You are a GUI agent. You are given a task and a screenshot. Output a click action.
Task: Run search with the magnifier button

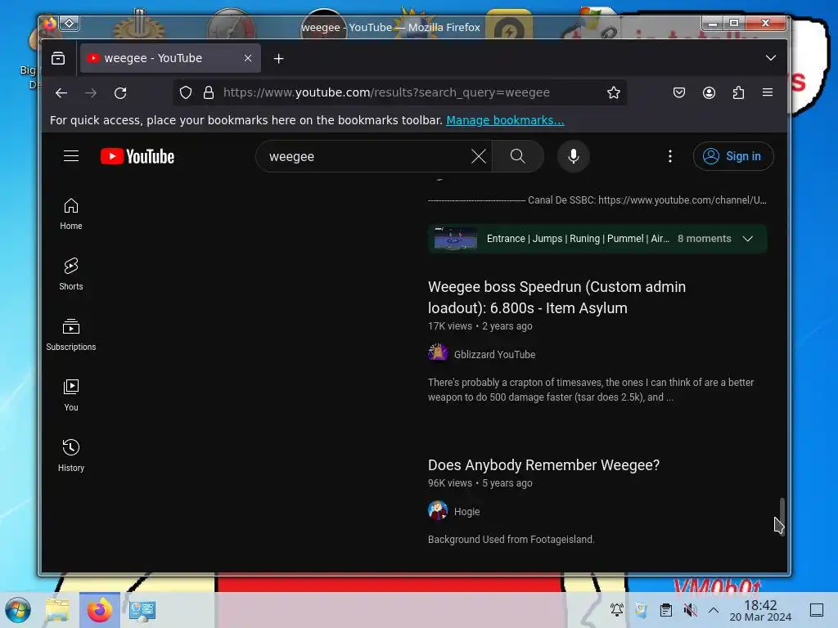517,156
